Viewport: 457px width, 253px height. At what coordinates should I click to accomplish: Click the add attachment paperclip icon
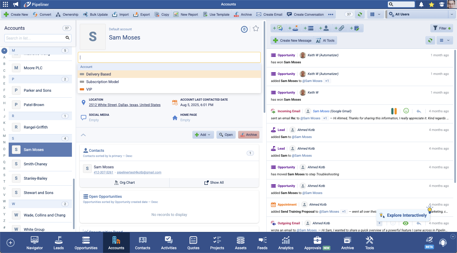click(339, 28)
